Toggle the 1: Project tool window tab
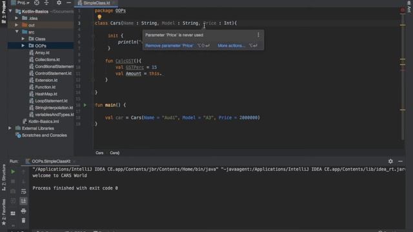Viewport: 413px width, 232px height. coord(4,12)
